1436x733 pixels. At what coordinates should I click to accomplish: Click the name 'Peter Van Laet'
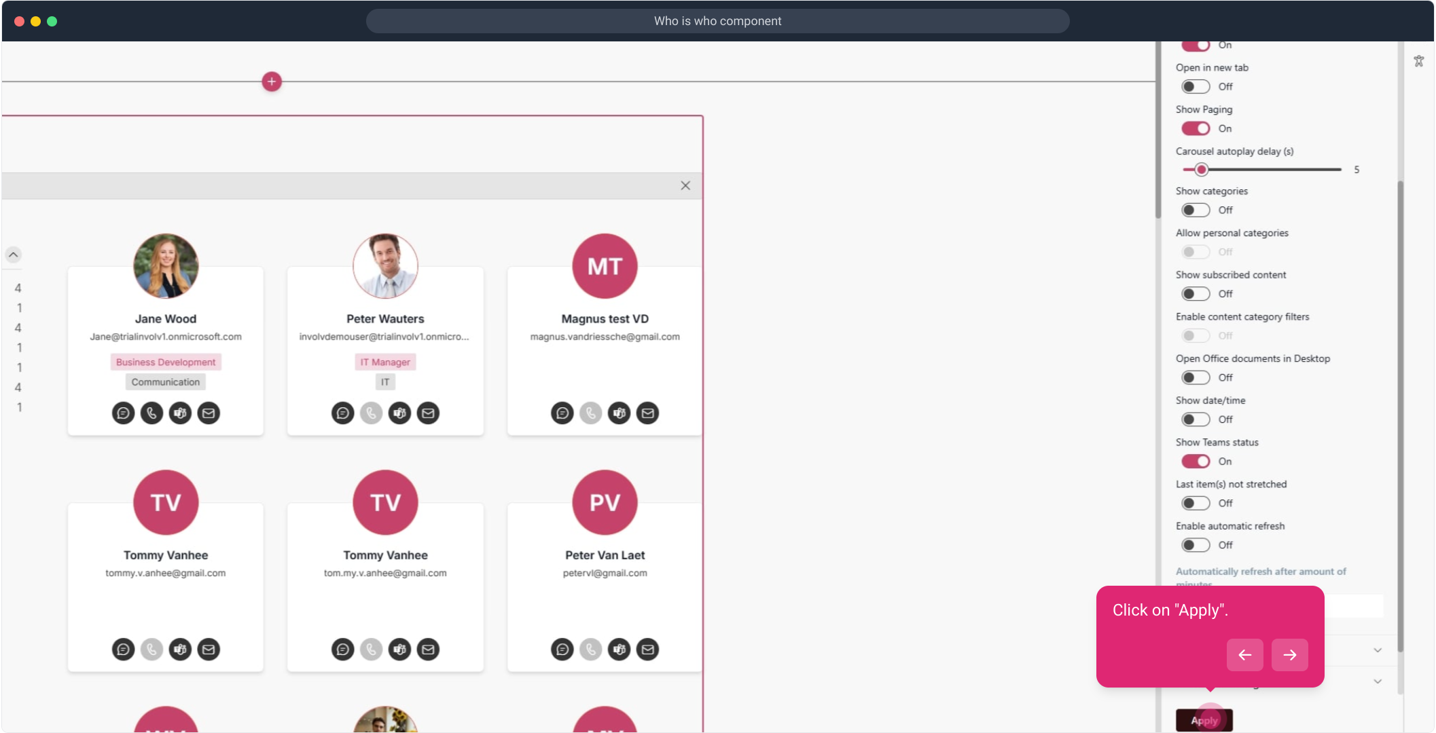coord(605,555)
